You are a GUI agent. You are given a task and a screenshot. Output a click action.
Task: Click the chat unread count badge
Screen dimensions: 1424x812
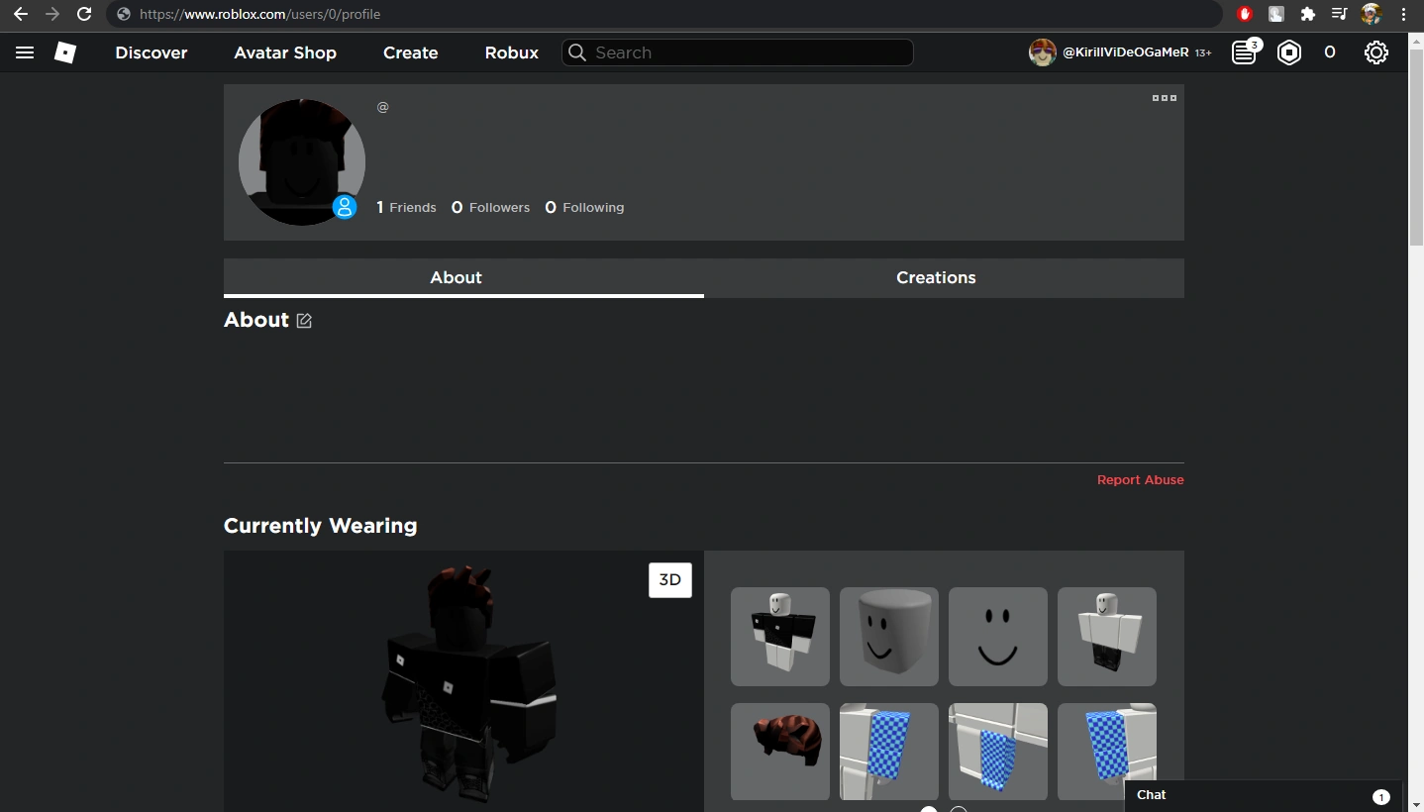(1381, 797)
